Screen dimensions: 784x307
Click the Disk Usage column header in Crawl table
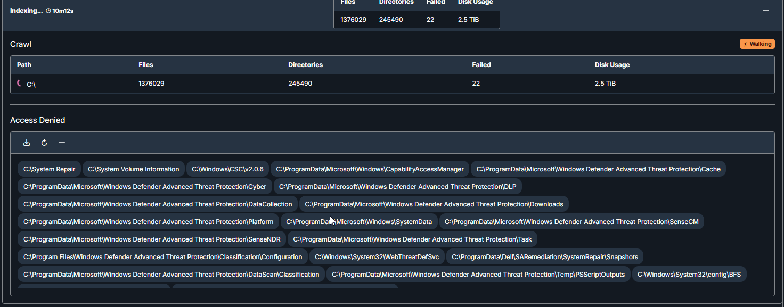coord(612,65)
